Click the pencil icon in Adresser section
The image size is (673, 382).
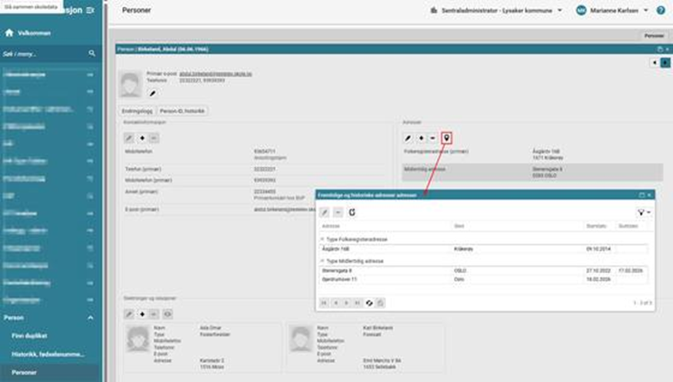click(409, 138)
